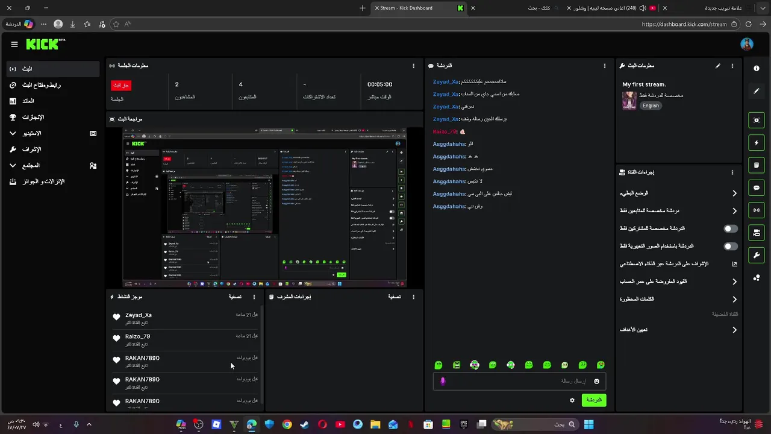
Task: Click the English language tag
Action: tap(651, 105)
